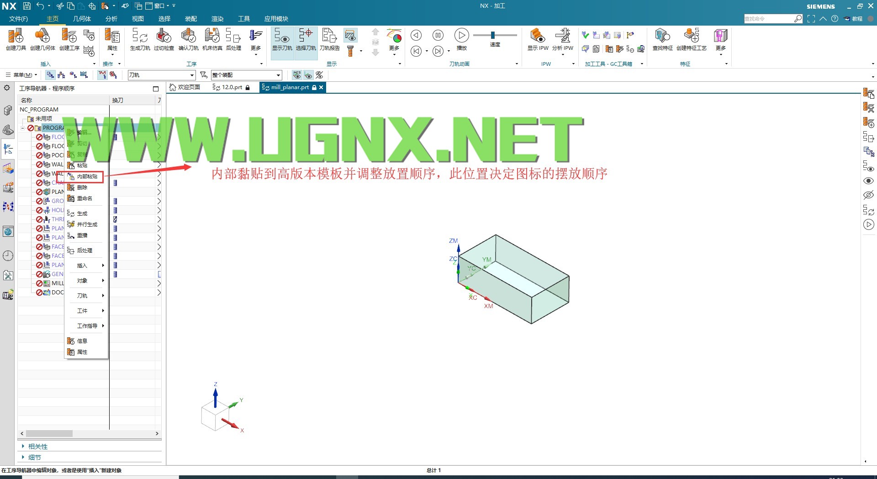Screen dimensions: 877x479
Task: Toggle the 2D tool path filter icon
Action: (102, 75)
